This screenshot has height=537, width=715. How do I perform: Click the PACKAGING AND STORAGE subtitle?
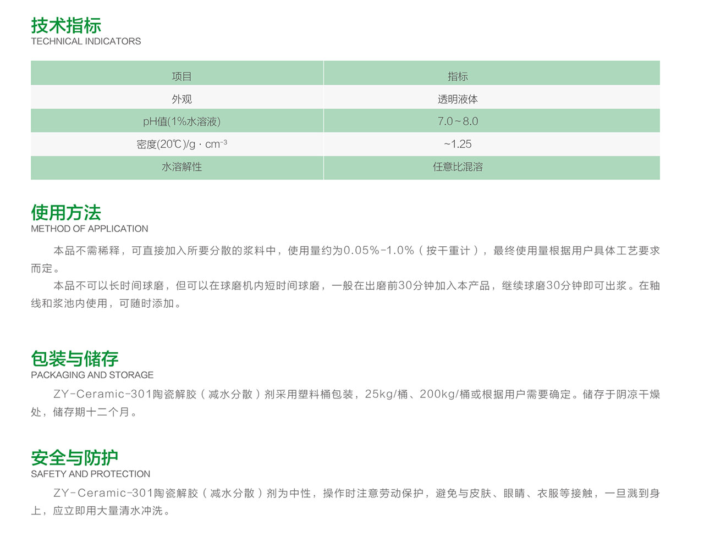92,375
